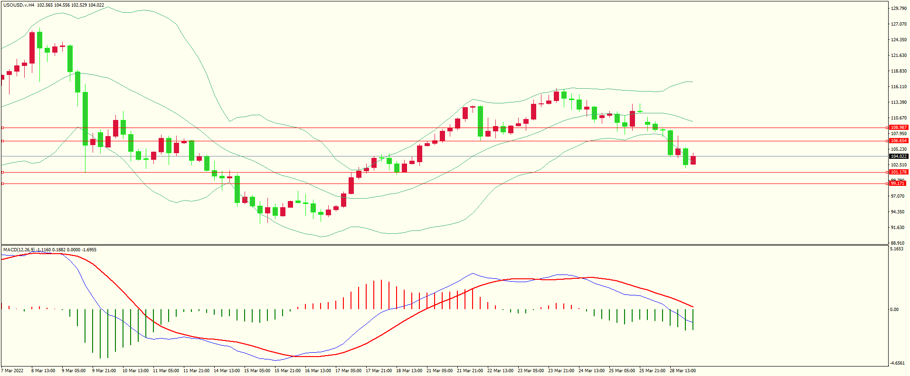Click the 104.022 current price label
This screenshot has height=376, width=910.
pos(899,156)
